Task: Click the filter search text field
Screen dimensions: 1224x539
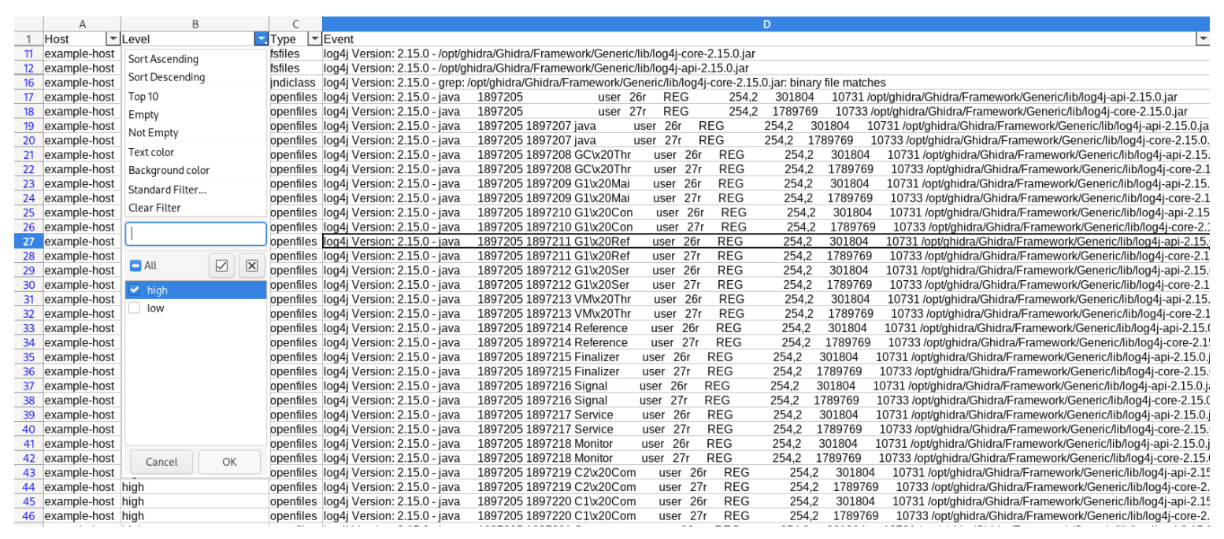Action: pos(195,234)
